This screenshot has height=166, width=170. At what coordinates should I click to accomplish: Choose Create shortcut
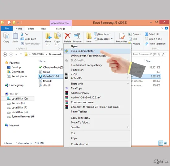click(97, 144)
